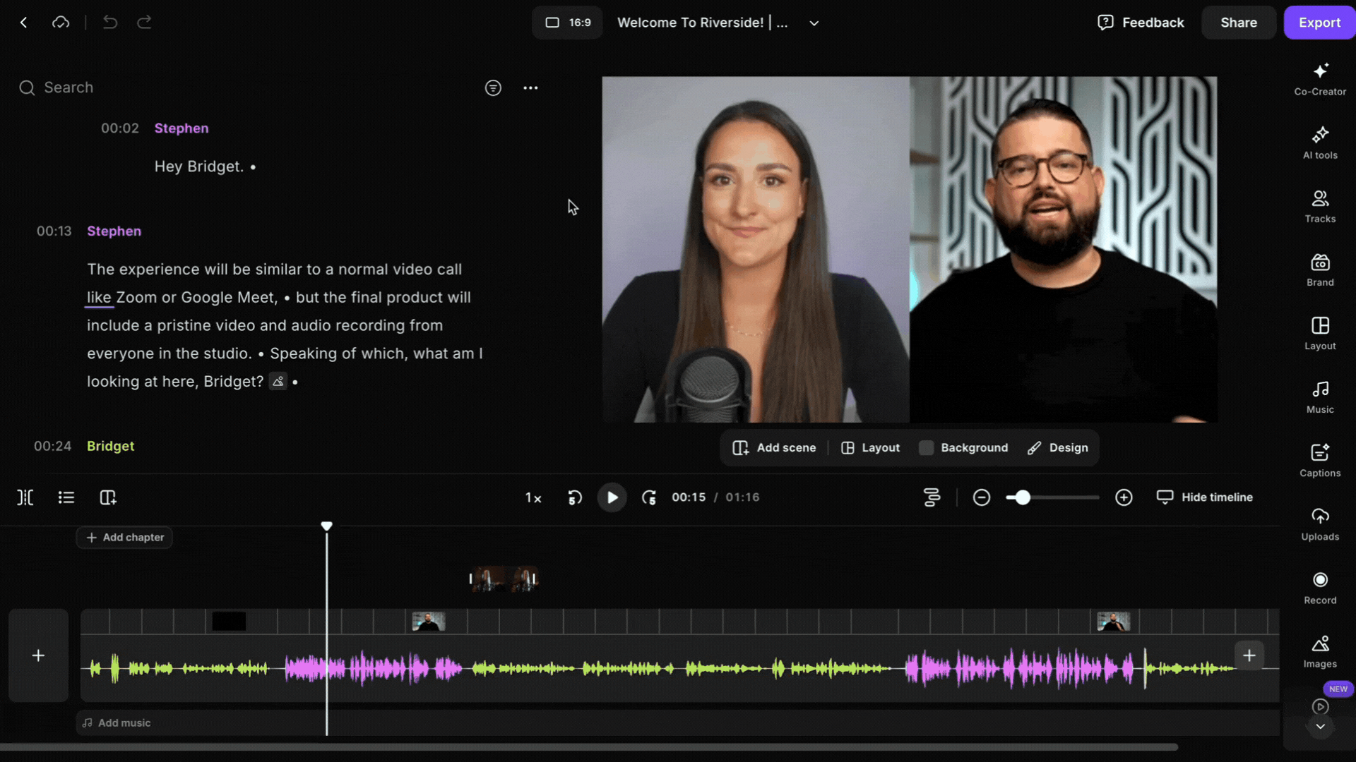Expand the project title dropdown
The height and width of the screenshot is (762, 1356).
pyautogui.click(x=814, y=23)
